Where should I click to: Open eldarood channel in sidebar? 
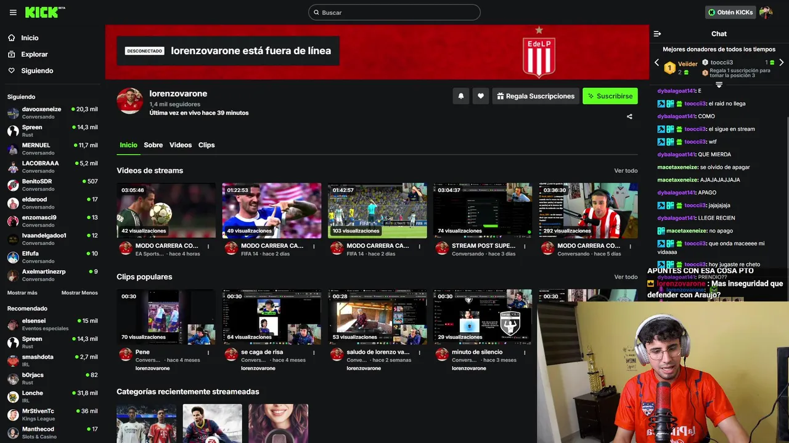tap(52, 203)
